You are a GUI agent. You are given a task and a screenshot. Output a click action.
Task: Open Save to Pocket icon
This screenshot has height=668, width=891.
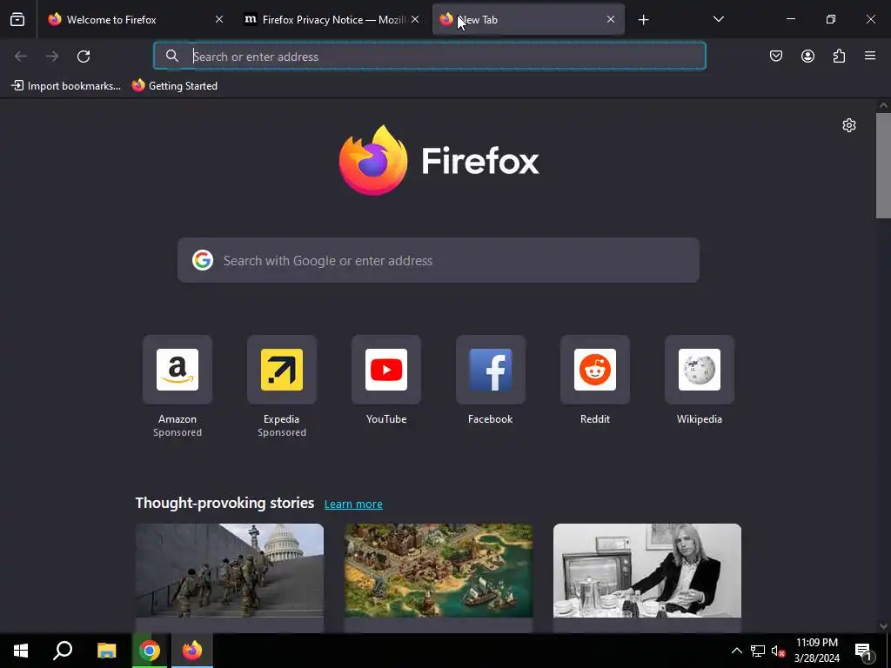[776, 56]
